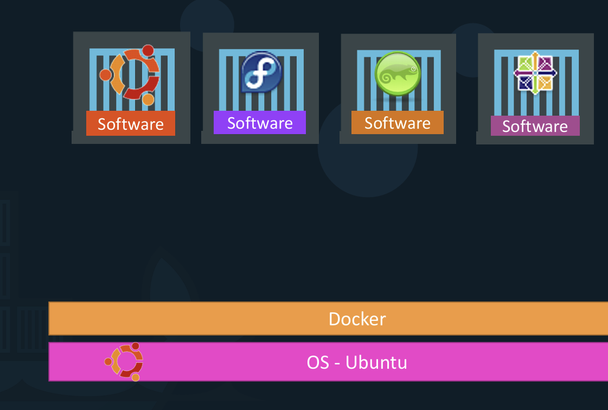This screenshot has width=608, height=410.
Task: Click the Fedora logo in the second container
Action: [x=261, y=73]
